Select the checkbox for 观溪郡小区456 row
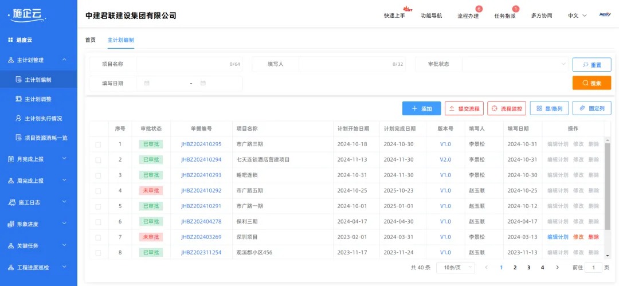The image size is (619, 286). (98, 253)
